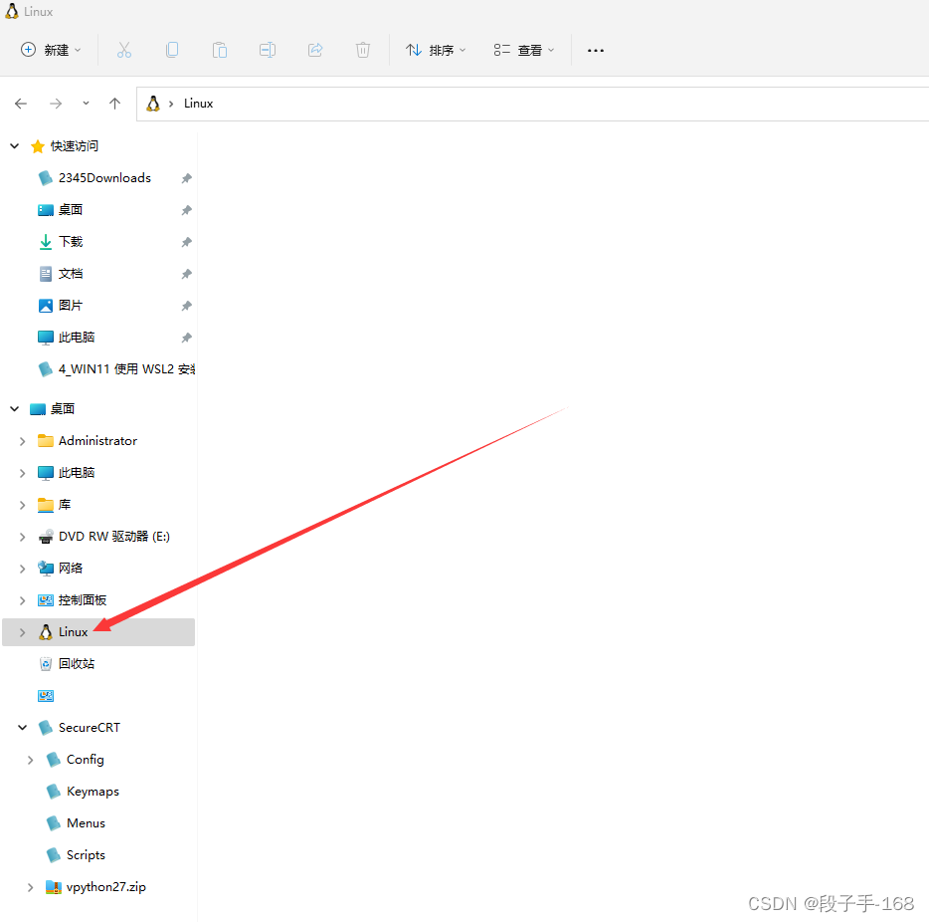Open 2345Downloads in quick access
929x922 pixels.
click(104, 178)
